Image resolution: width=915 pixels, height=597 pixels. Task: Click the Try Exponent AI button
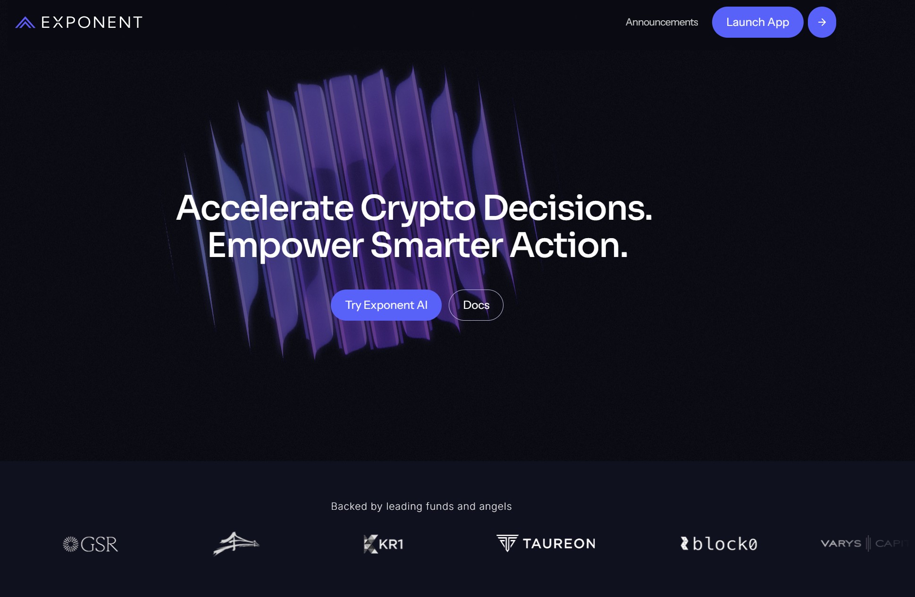386,305
